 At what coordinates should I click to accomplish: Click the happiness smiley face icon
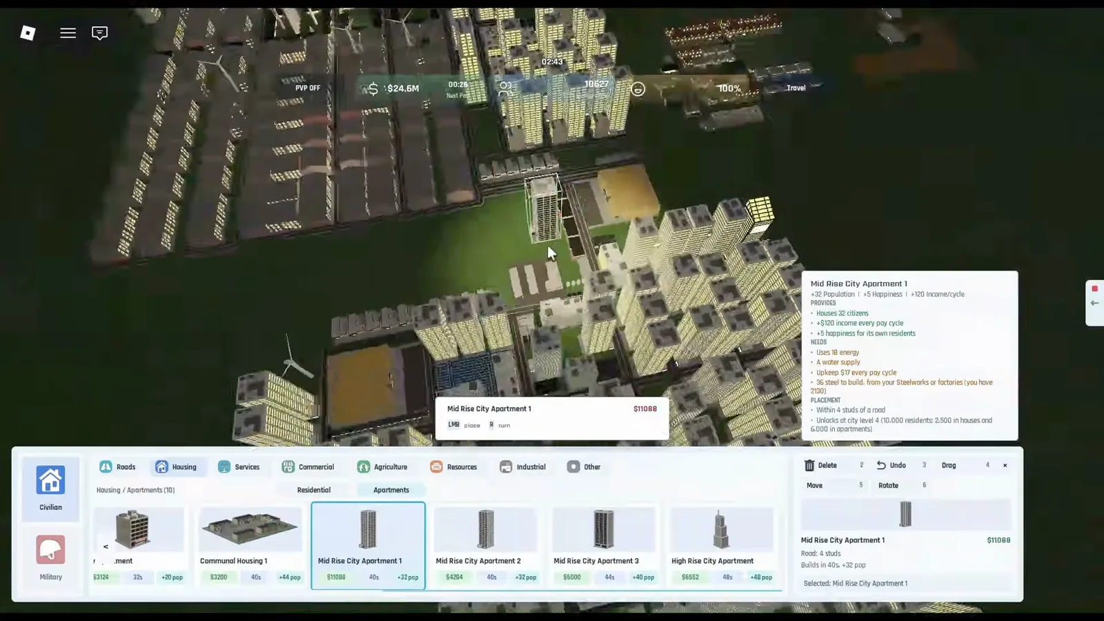click(638, 89)
